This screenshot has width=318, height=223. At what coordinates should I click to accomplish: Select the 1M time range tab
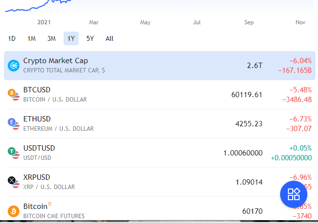point(32,38)
